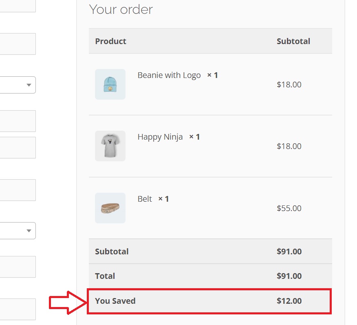Click the Beanie with Logo product name
This screenshot has height=325, width=357.
169,75
